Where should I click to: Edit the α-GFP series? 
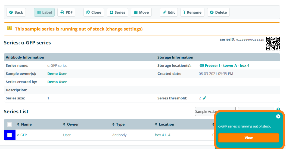point(169,12)
